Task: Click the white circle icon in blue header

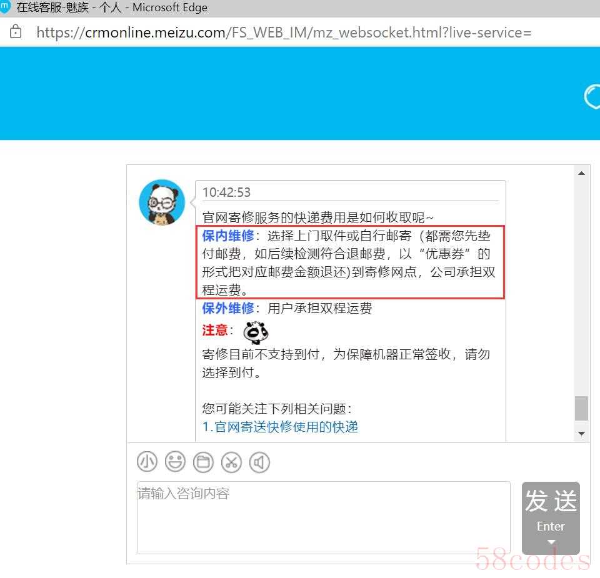Action: click(592, 96)
